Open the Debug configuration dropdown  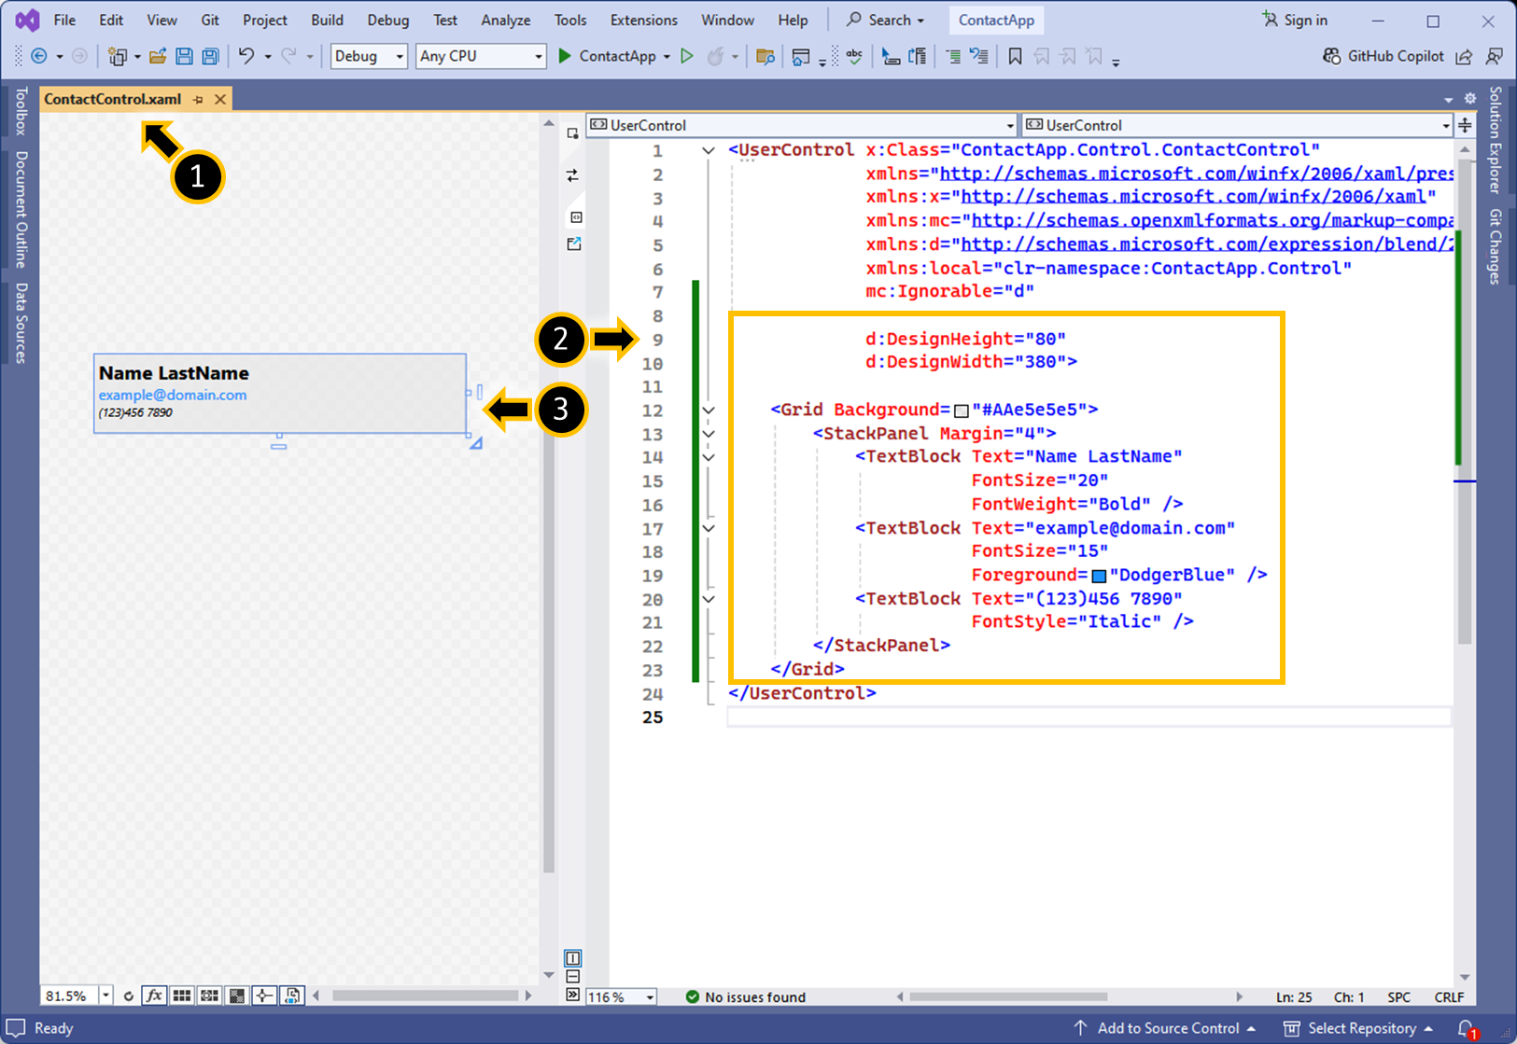point(370,56)
